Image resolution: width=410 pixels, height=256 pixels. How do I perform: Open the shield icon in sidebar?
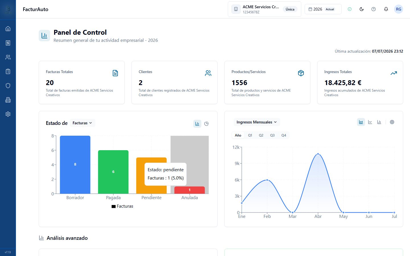(x=8, y=86)
